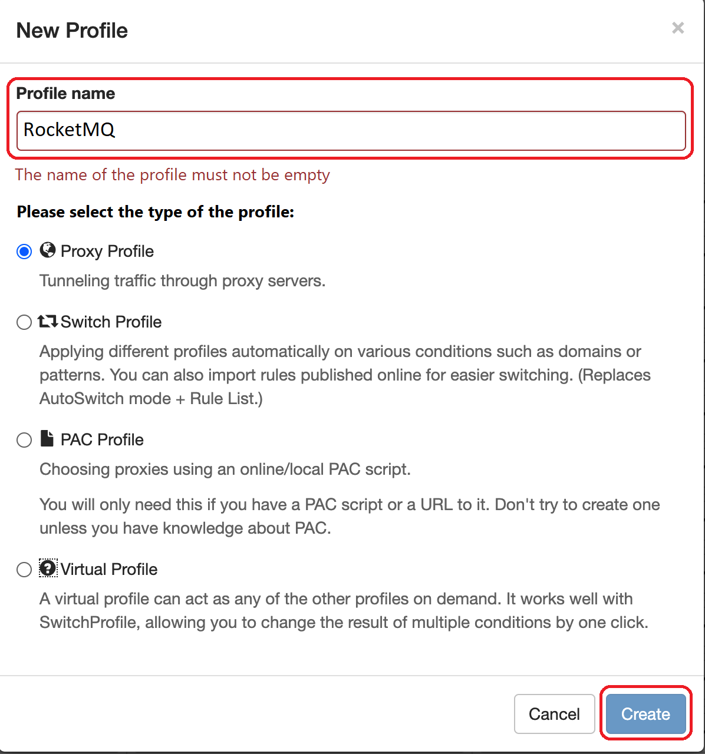
Task: Select the Switch Profile radio button
Action: click(24, 322)
